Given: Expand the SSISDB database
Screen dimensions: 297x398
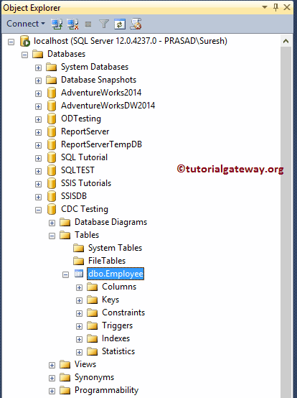Looking at the screenshot, I should [x=38, y=198].
